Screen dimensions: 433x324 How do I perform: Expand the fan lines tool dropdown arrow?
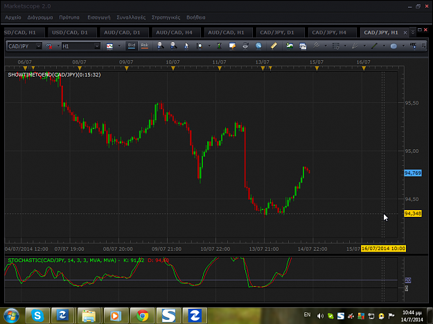(364, 46)
